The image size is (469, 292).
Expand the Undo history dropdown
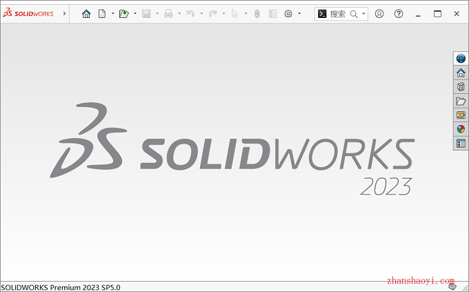click(x=201, y=14)
